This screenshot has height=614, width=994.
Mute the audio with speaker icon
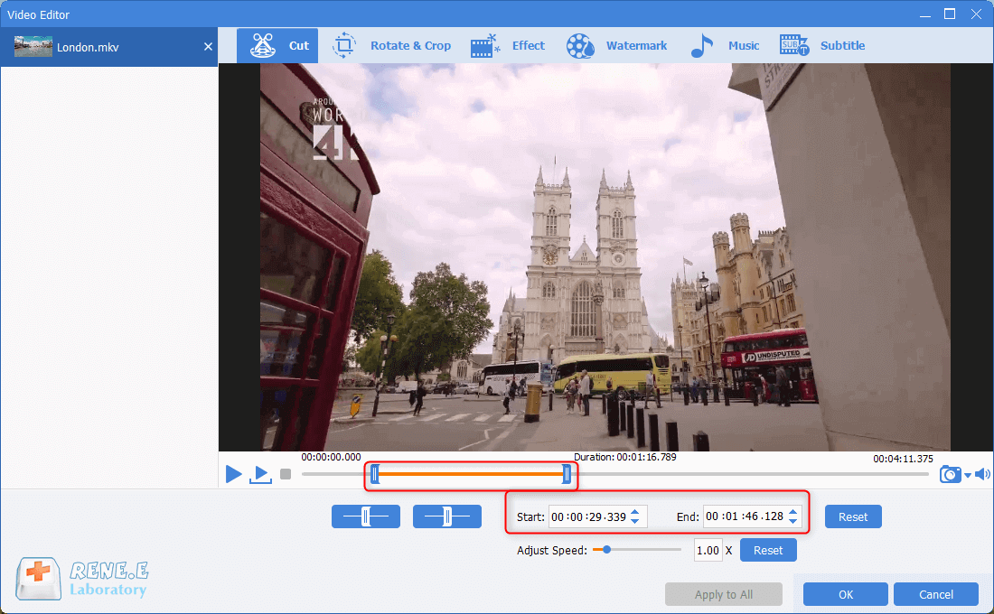982,474
